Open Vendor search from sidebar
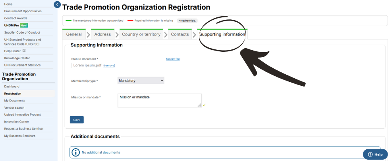The width and height of the screenshot is (390, 162). [14, 107]
